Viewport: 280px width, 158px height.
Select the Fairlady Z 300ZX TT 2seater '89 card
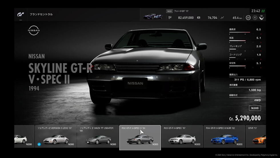click(98, 136)
